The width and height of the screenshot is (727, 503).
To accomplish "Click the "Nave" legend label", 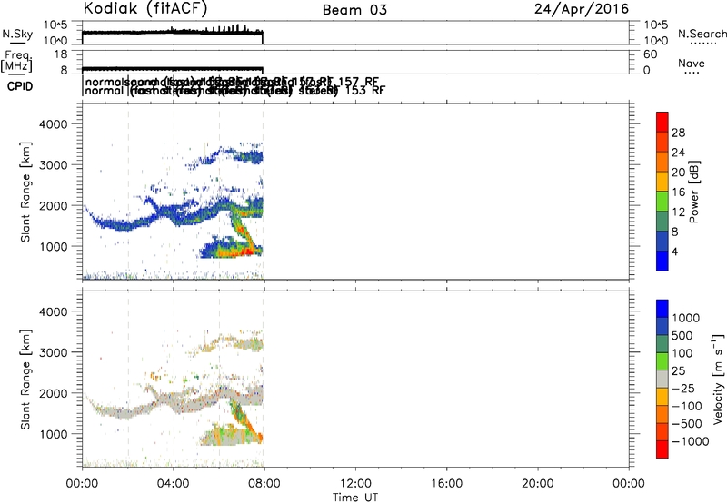I will tap(691, 64).
